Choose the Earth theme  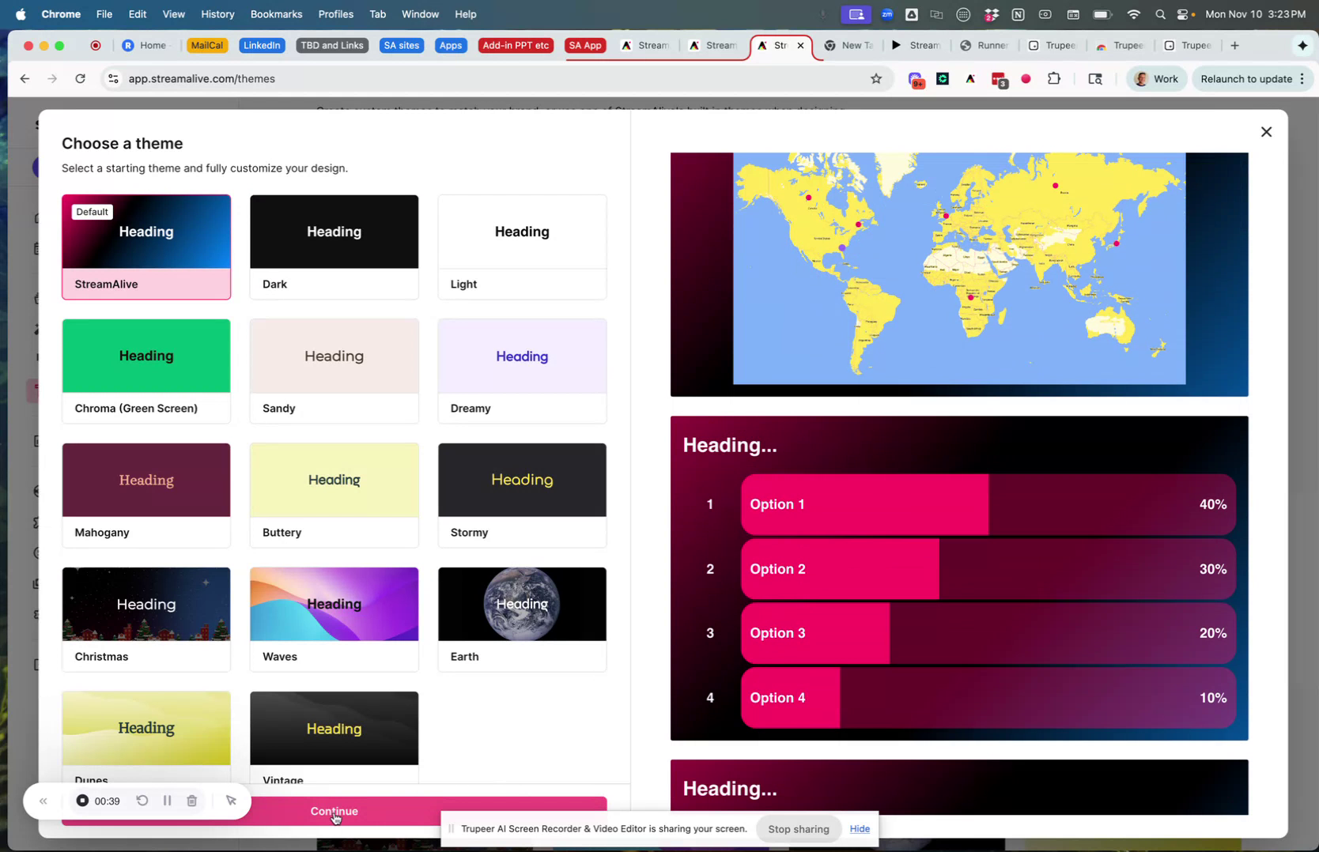click(521, 618)
